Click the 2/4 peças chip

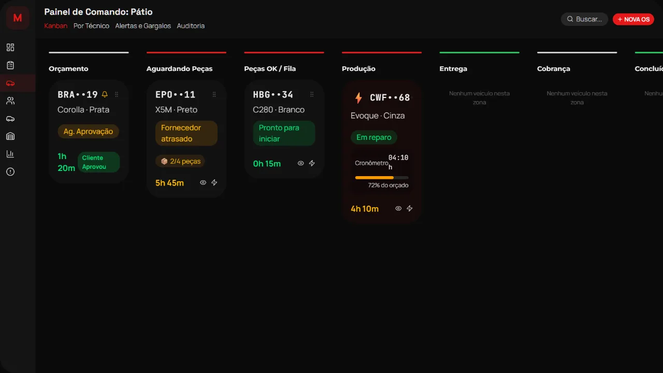click(180, 161)
